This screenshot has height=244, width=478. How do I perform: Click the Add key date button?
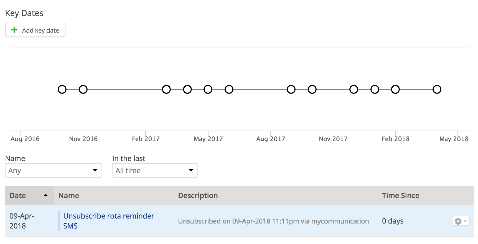35,30
